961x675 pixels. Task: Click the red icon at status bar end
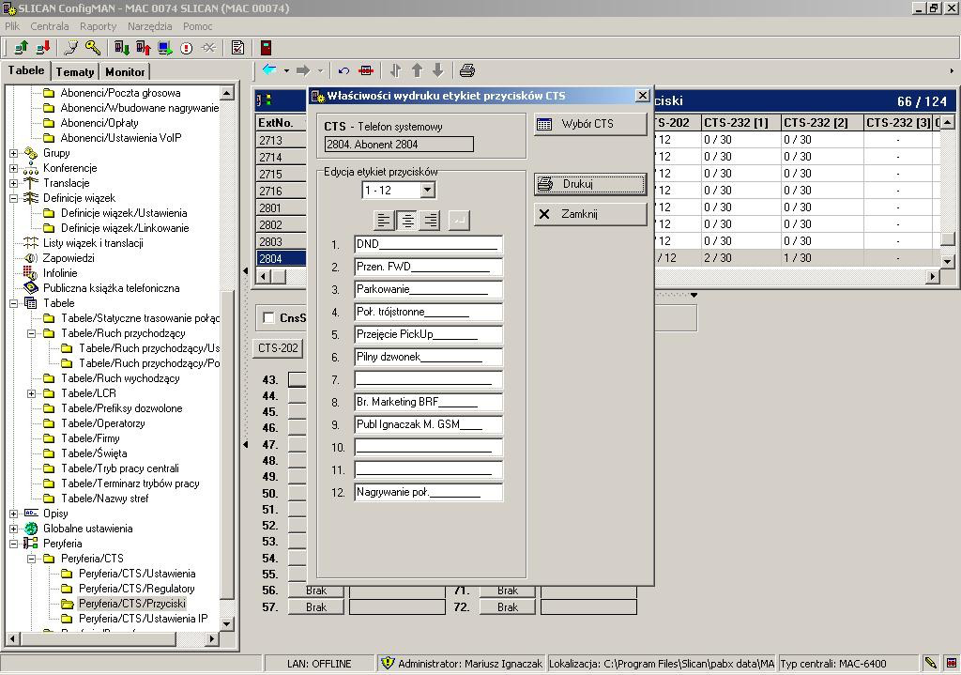pyautogui.click(x=952, y=663)
